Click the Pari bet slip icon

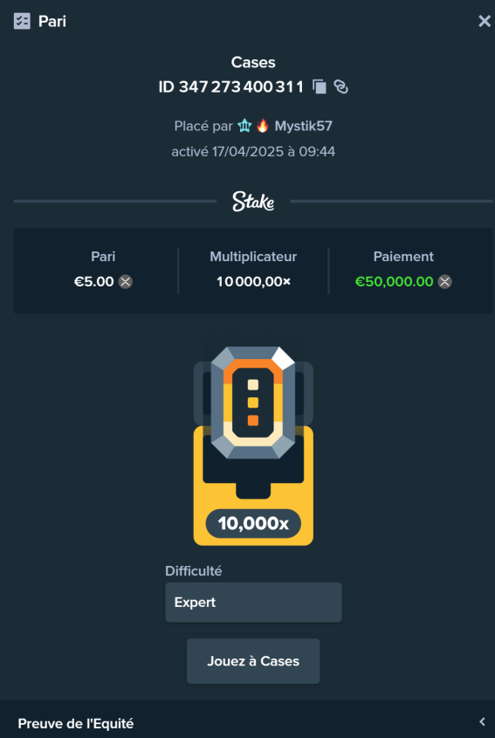pyautogui.click(x=22, y=21)
